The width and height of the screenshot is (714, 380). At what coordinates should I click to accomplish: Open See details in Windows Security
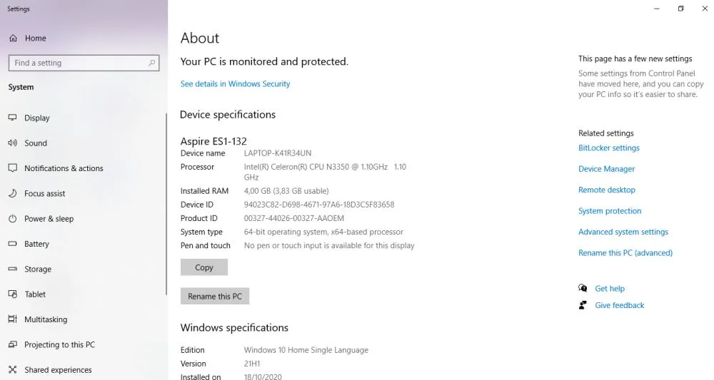[x=235, y=84]
